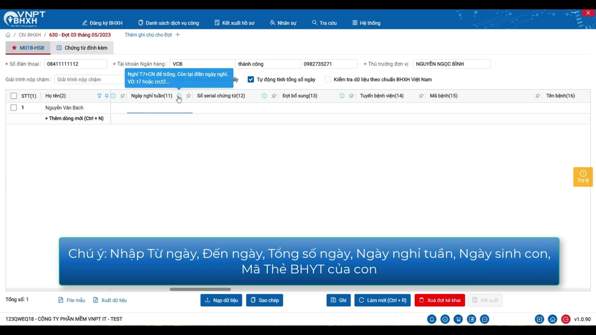
Task: Open the notifications bell icon
Action: [x=432, y=319]
